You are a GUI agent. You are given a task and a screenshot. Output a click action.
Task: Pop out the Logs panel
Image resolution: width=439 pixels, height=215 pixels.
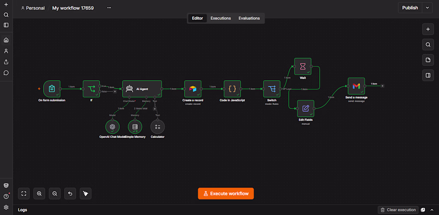(423, 210)
